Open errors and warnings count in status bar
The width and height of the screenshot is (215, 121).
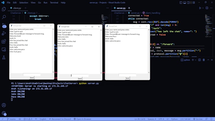tap(28, 119)
